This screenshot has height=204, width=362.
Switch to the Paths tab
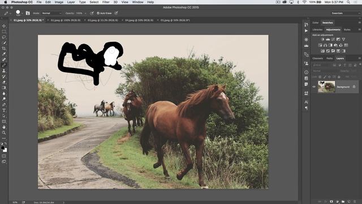pos(330,58)
